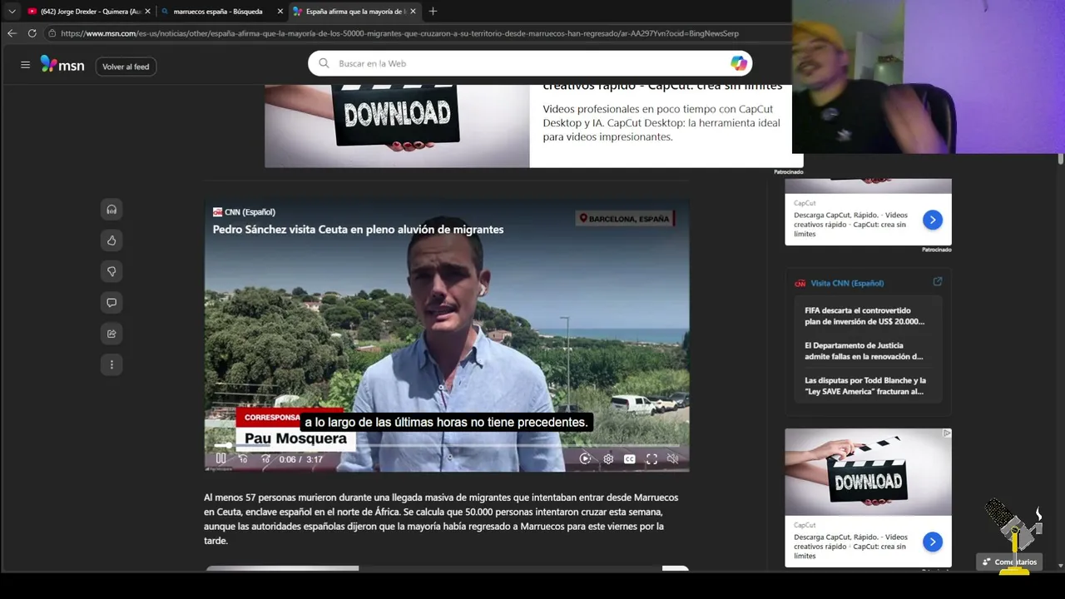Open the Comentarios button
The image size is (1065, 599).
(x=1009, y=562)
